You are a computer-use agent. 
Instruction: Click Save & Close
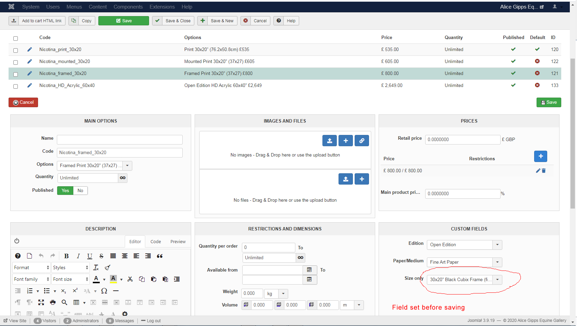click(x=173, y=21)
